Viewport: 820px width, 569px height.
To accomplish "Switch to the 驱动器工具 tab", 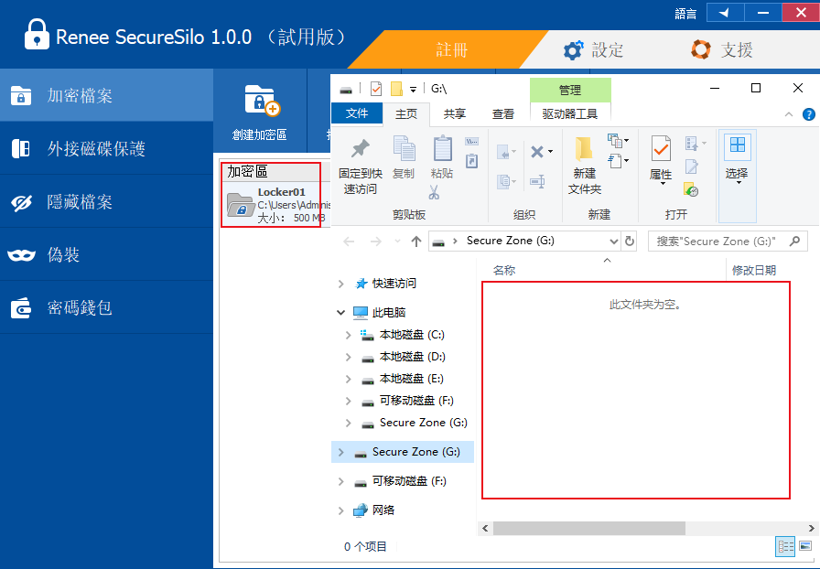I will click(x=570, y=113).
